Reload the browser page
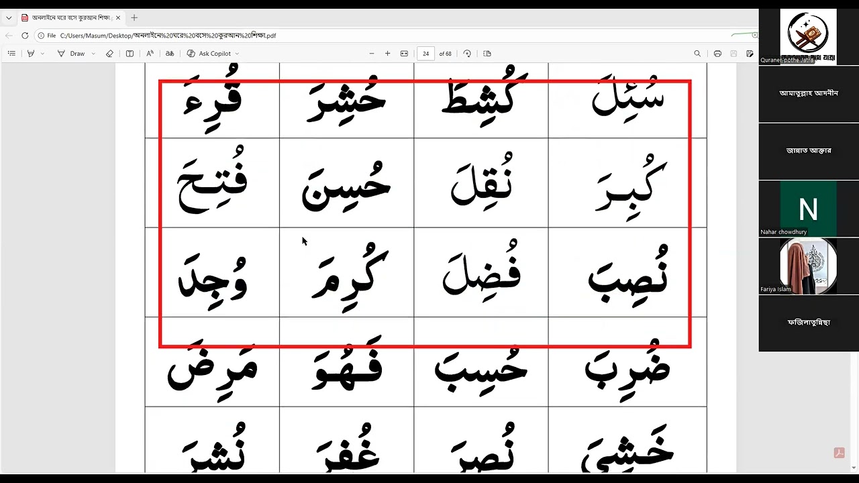This screenshot has width=859, height=483. click(25, 36)
